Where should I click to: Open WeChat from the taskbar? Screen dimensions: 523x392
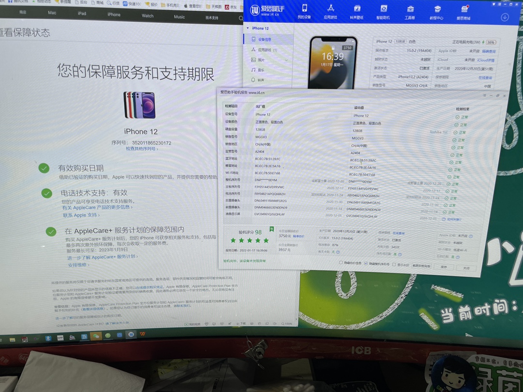tap(96, 336)
